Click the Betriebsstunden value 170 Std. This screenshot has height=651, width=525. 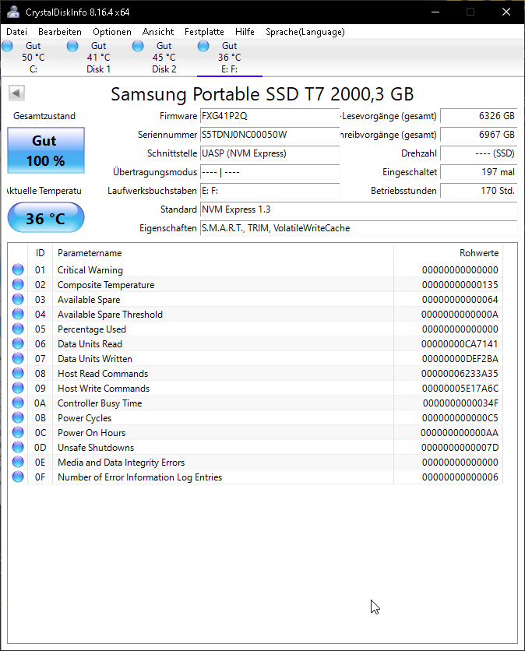[x=479, y=191]
